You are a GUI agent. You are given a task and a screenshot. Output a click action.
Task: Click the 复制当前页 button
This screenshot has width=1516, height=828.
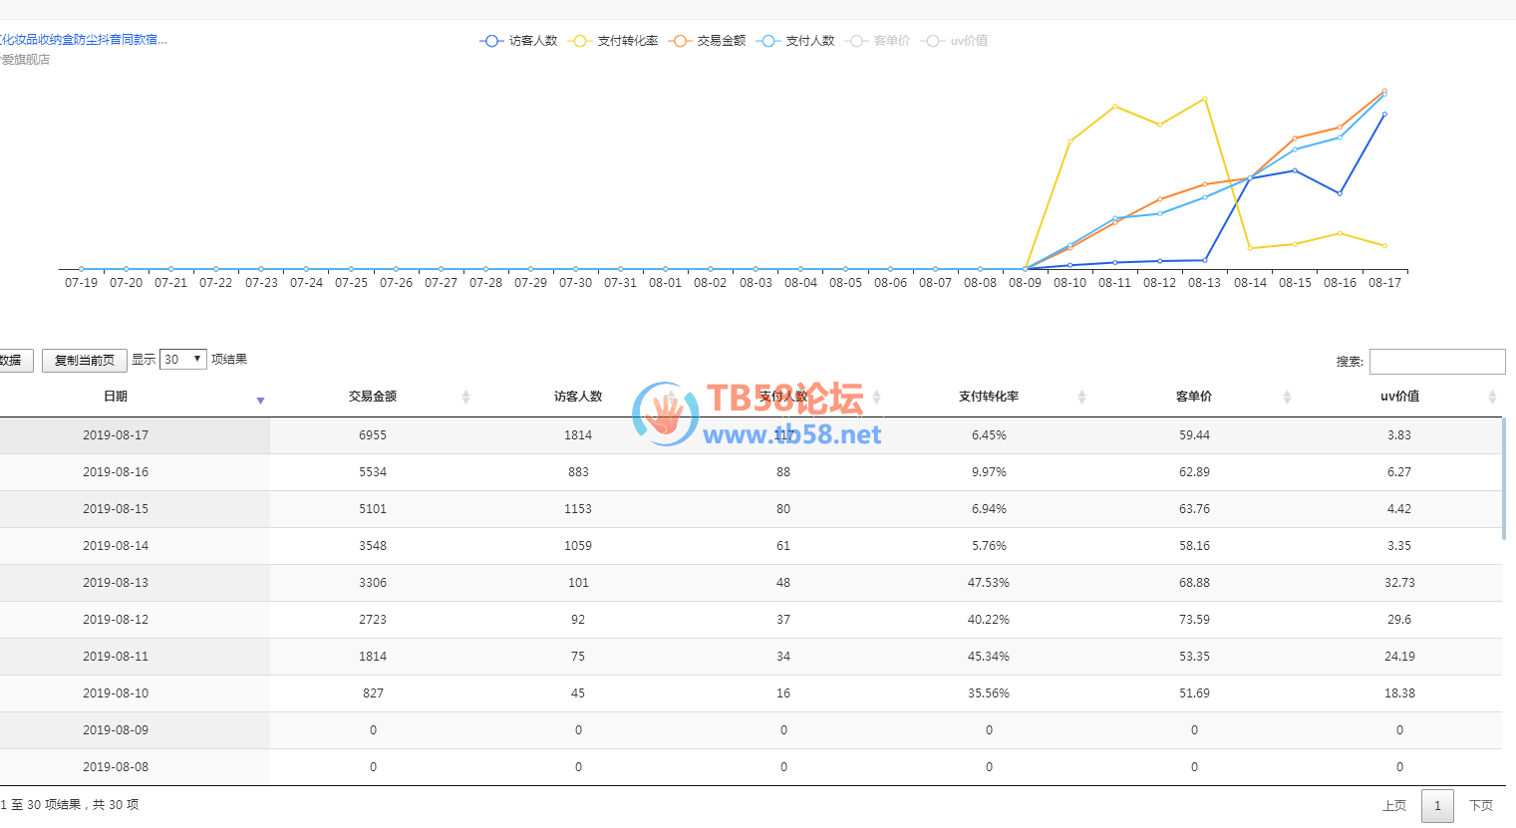point(85,361)
